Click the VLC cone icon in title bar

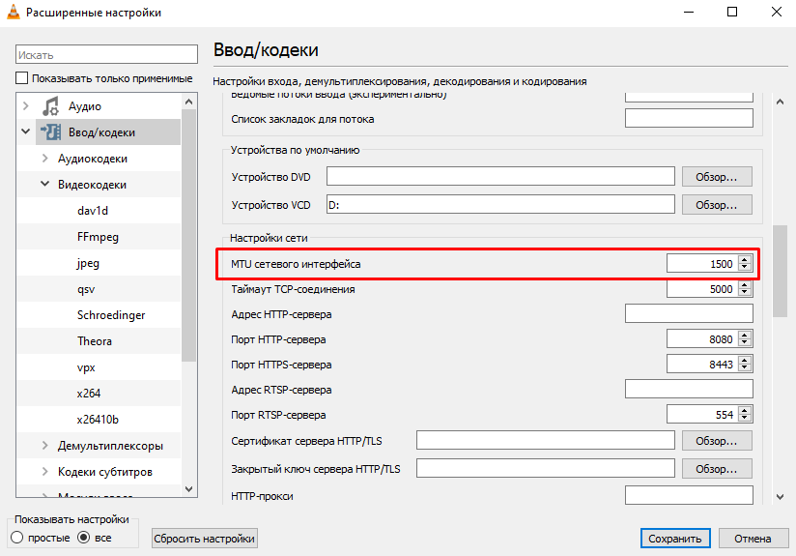pos(13,13)
